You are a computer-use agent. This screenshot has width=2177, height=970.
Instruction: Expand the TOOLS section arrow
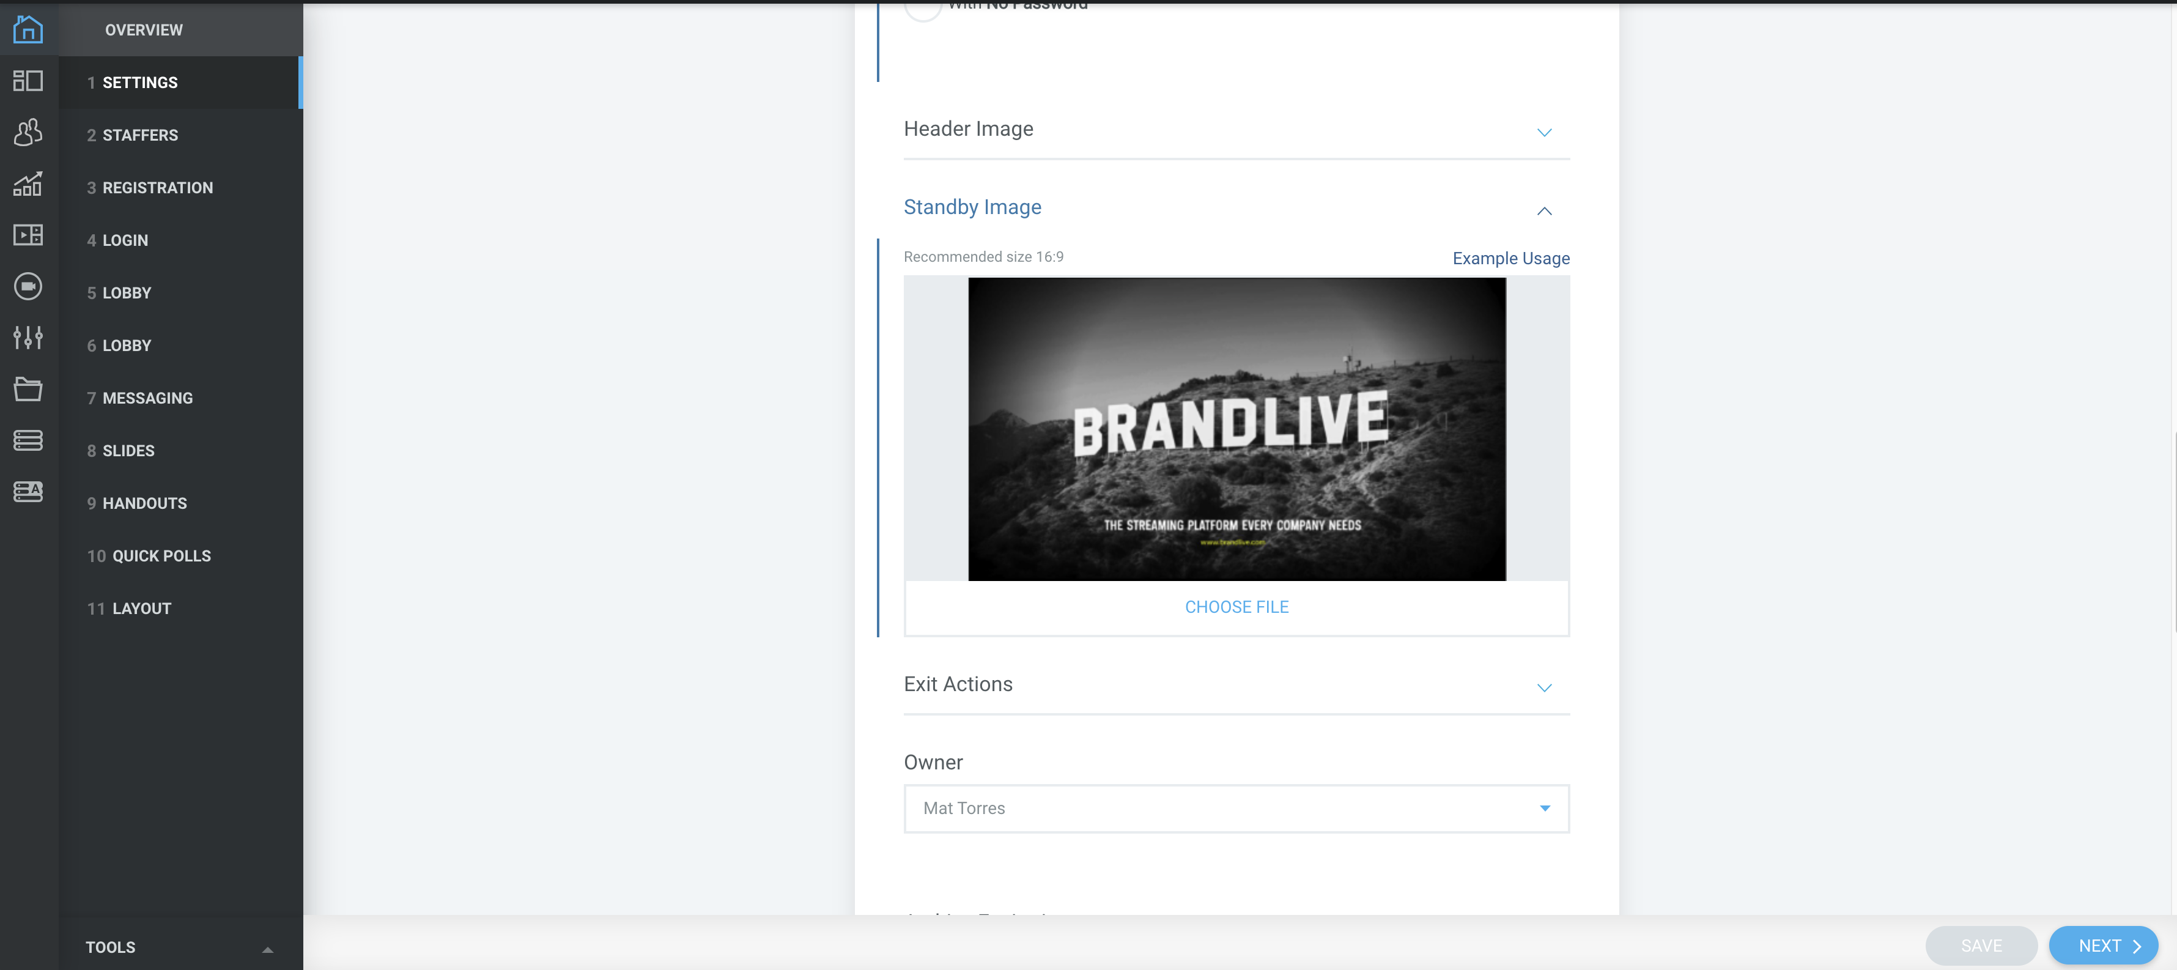pyautogui.click(x=267, y=950)
